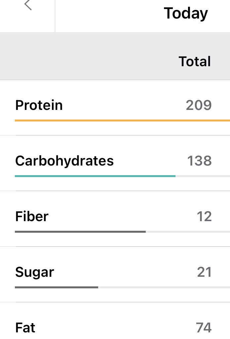Screen dimensions: 230x339
Task: Click the unfilled portion of Sugar bar
Action: (x=164, y=287)
